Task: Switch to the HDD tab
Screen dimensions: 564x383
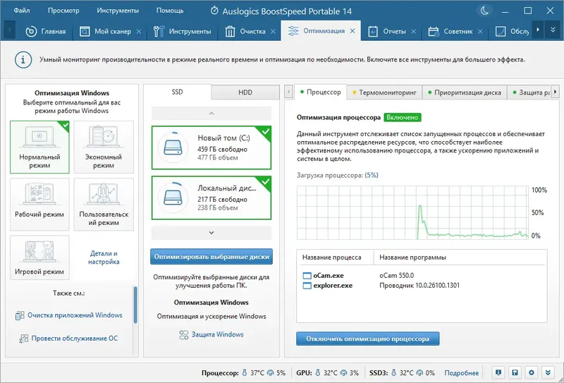Action: (245, 92)
